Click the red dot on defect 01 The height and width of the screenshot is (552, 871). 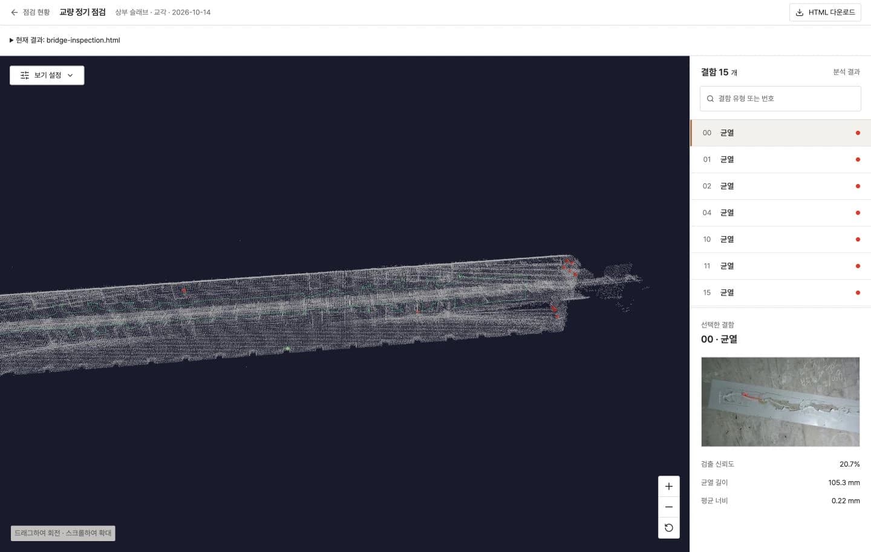point(858,160)
